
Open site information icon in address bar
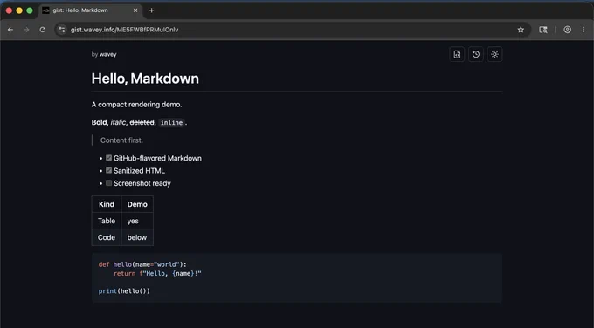click(x=62, y=30)
